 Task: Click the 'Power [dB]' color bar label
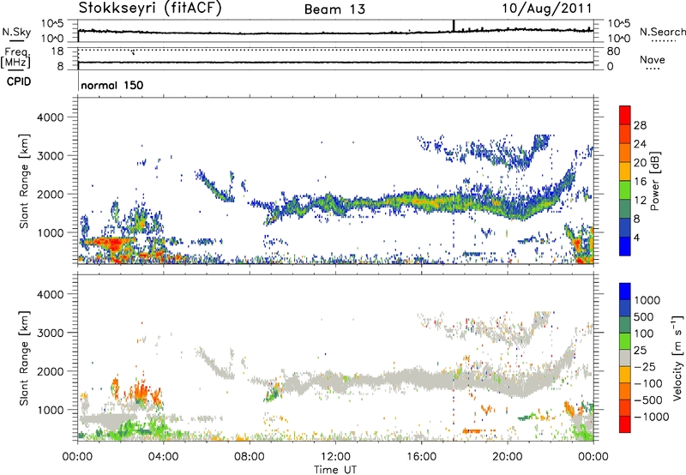click(654, 181)
